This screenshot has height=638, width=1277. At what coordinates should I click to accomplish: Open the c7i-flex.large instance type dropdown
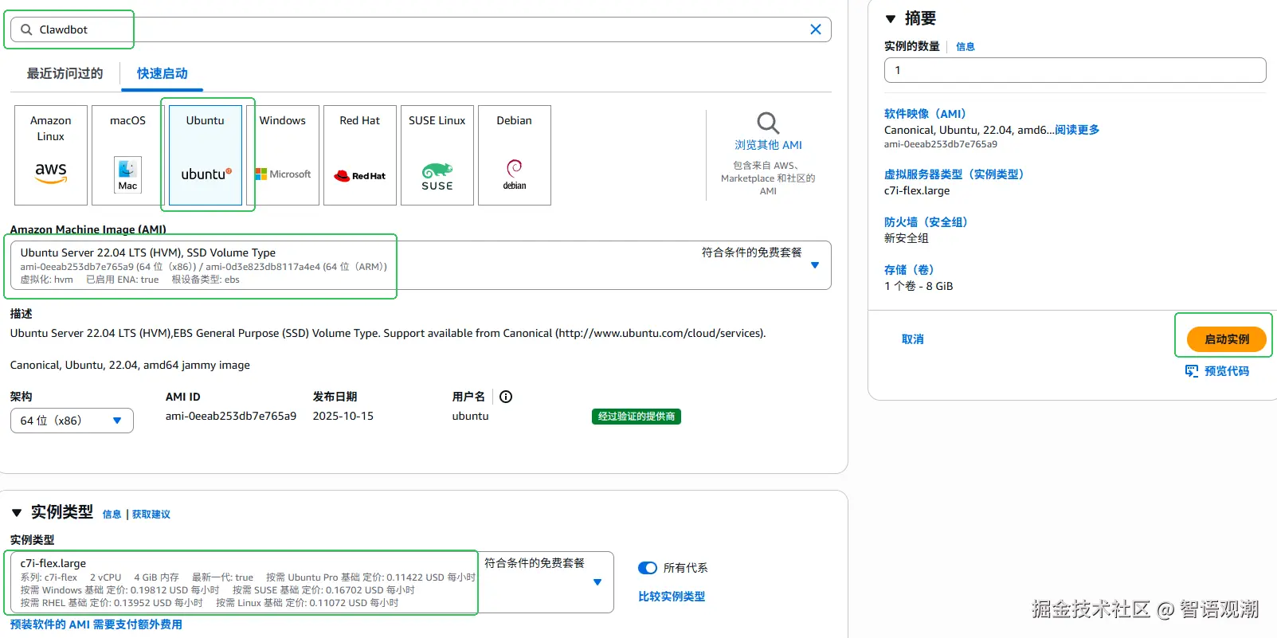[312, 582]
